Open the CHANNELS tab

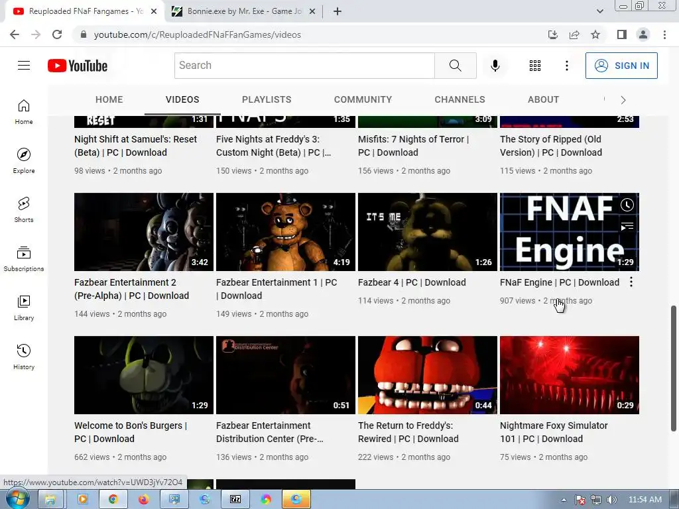pyautogui.click(x=460, y=99)
